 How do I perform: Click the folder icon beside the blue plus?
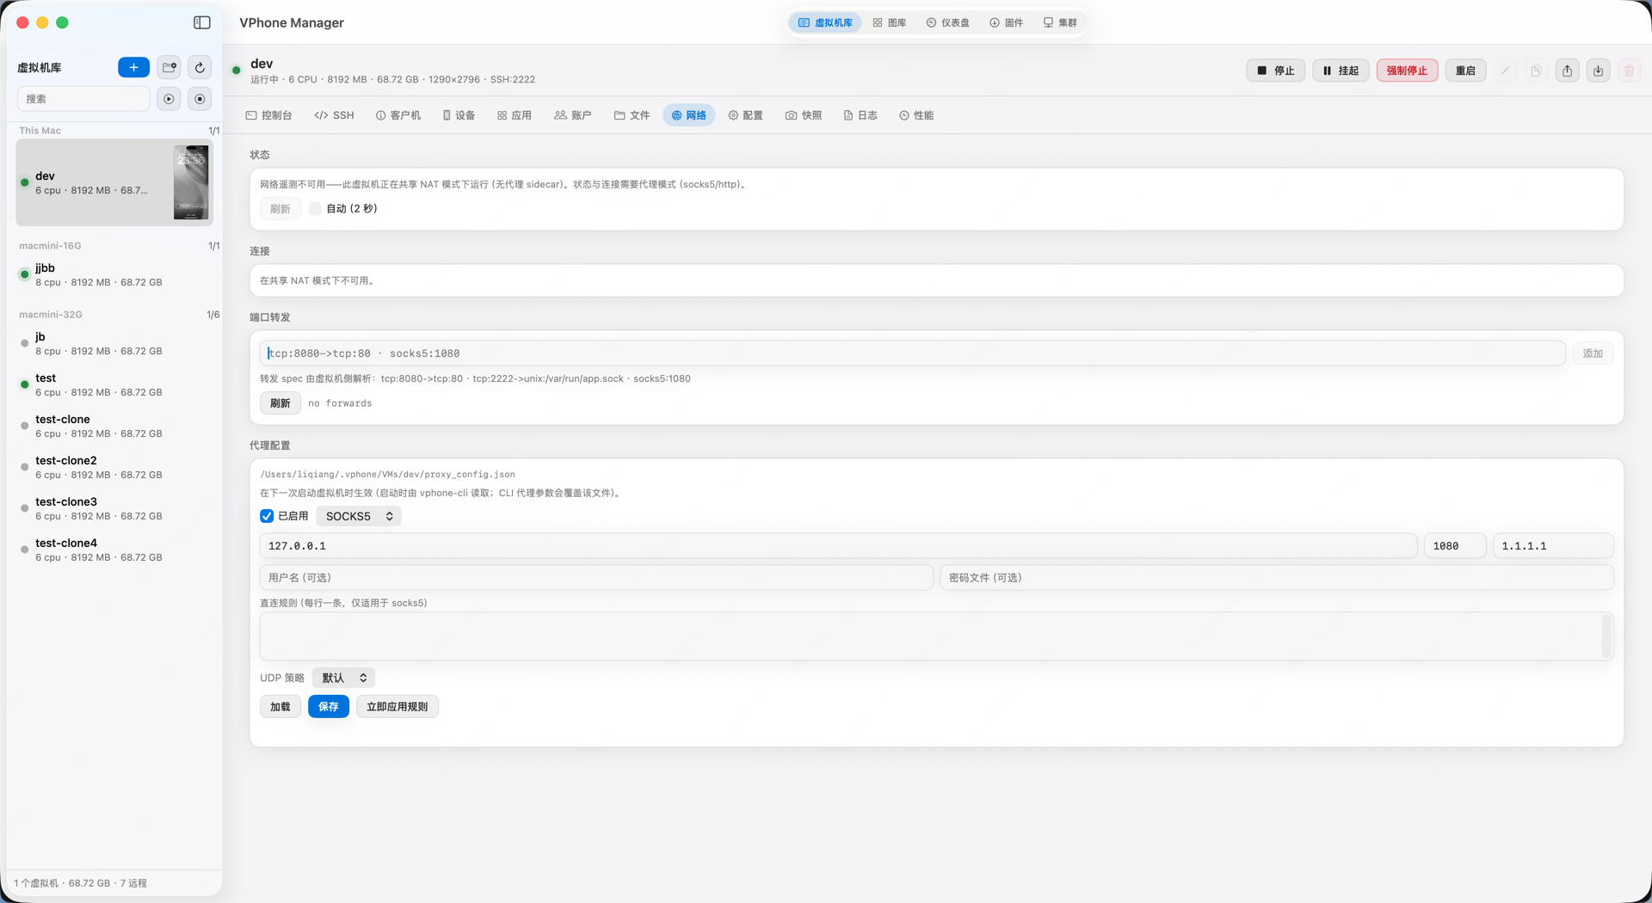[170, 67]
